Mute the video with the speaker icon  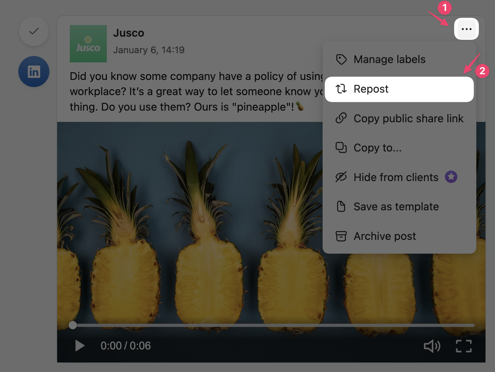432,346
